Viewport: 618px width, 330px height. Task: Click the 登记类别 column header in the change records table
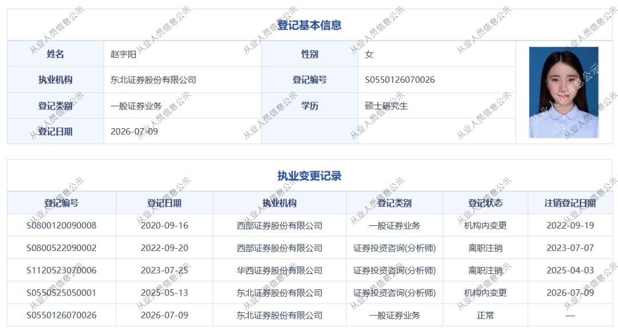(x=394, y=203)
